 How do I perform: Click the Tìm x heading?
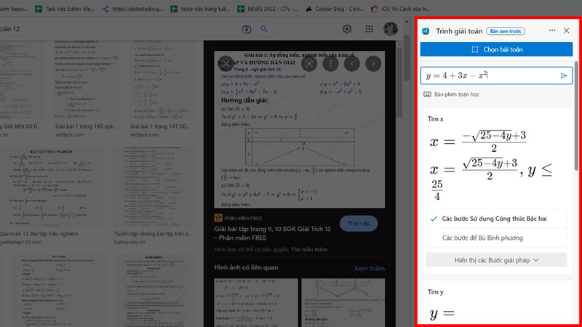pyautogui.click(x=435, y=119)
